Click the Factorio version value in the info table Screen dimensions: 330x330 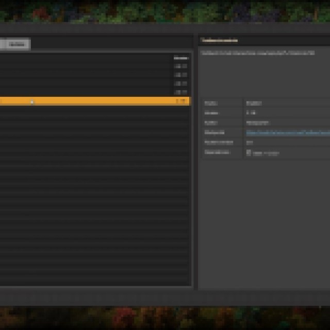[250, 142]
